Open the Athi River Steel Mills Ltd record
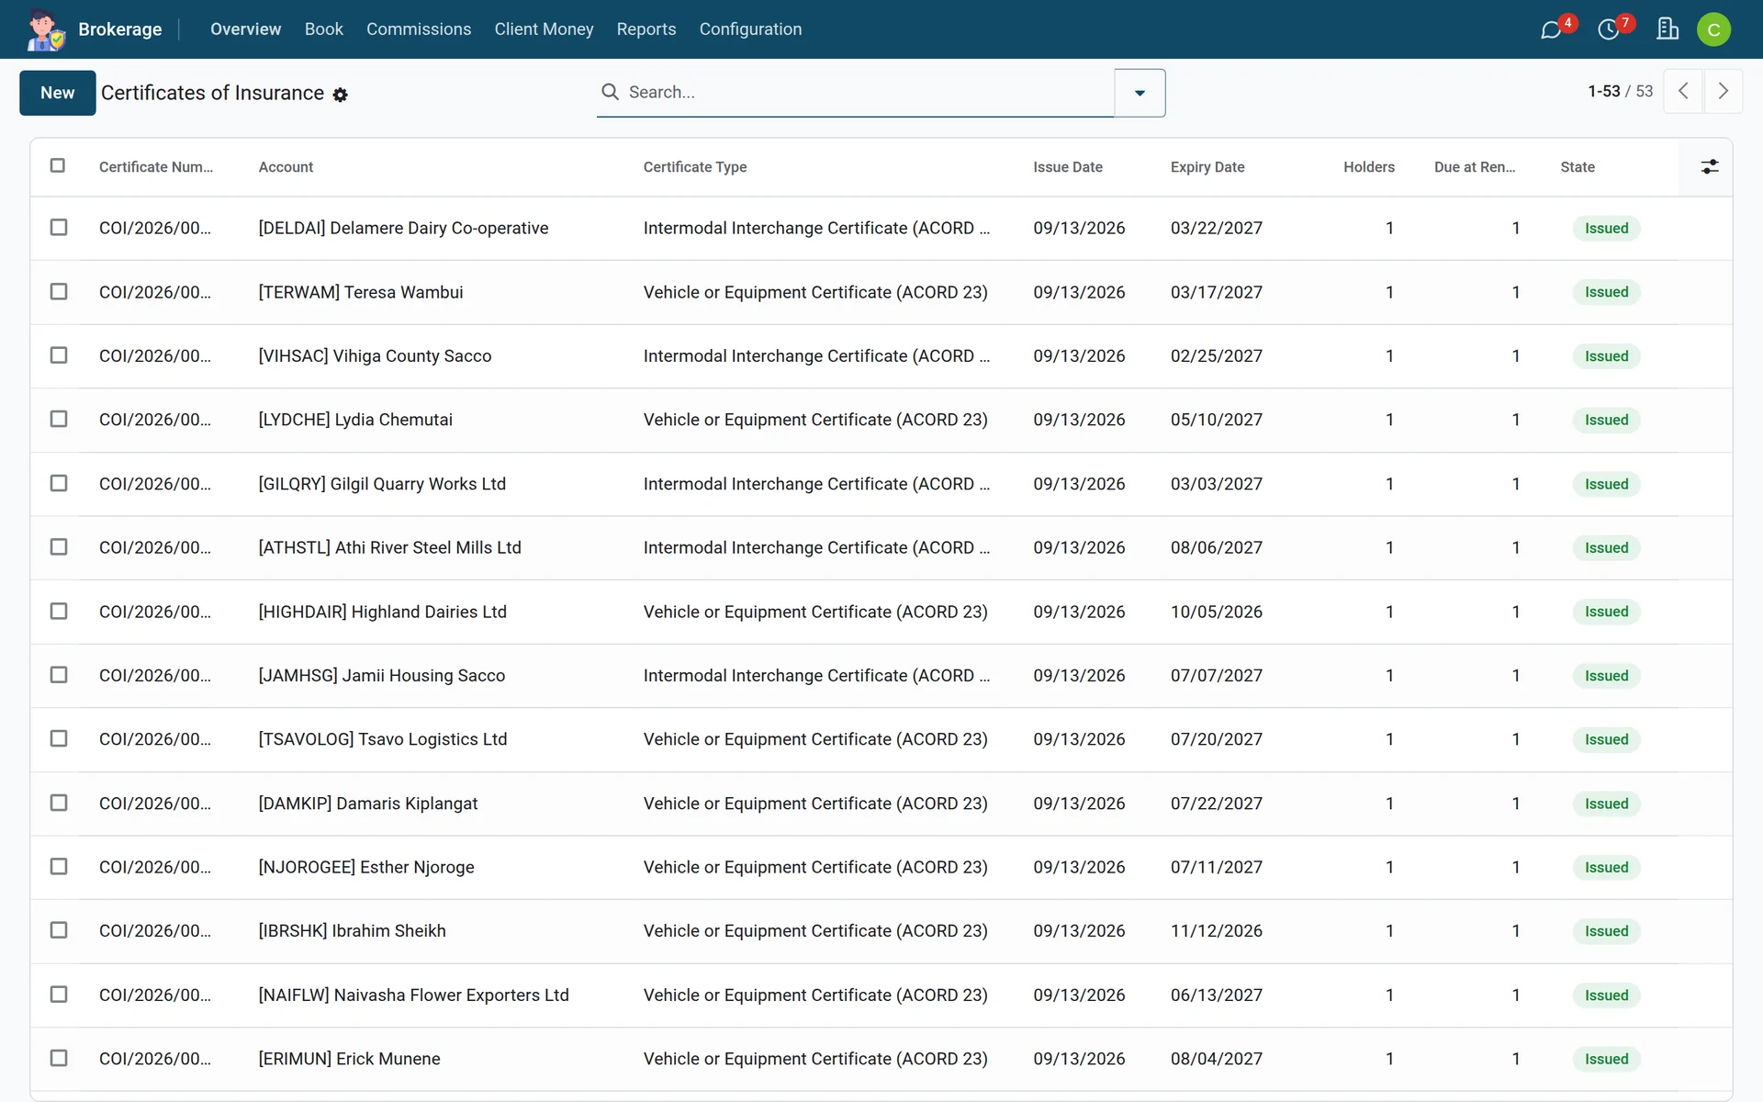This screenshot has width=1763, height=1102. (389, 547)
